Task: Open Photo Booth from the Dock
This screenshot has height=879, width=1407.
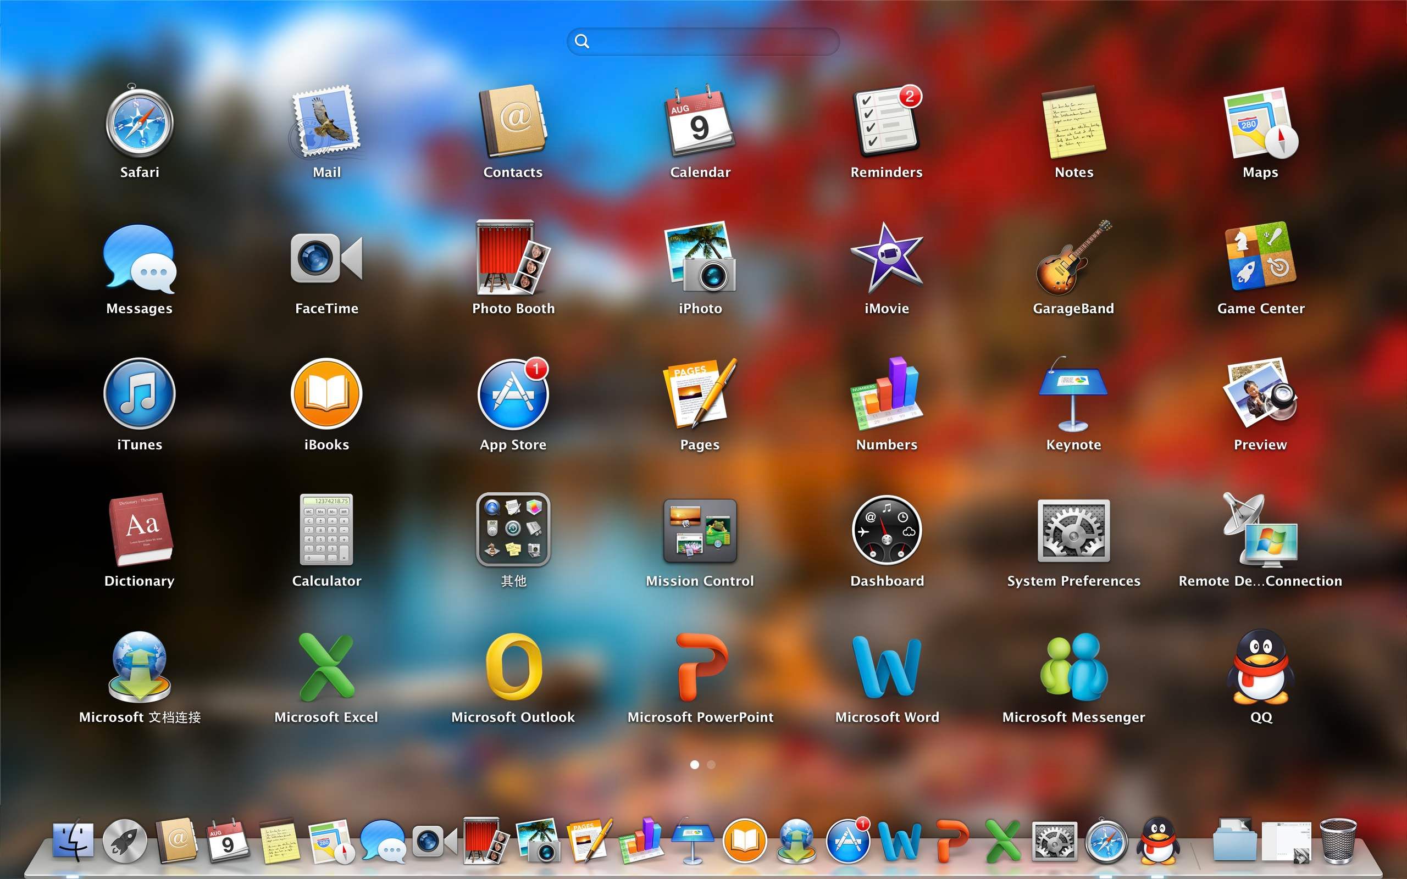Action: point(486,841)
